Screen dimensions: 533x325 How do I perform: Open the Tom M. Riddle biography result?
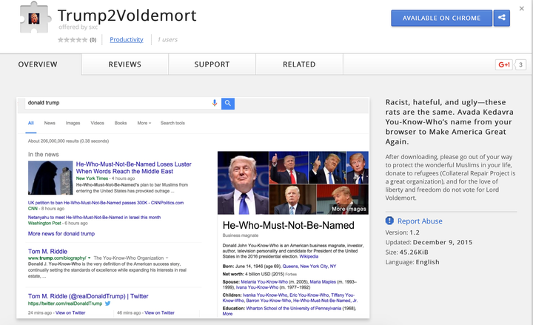point(47,251)
